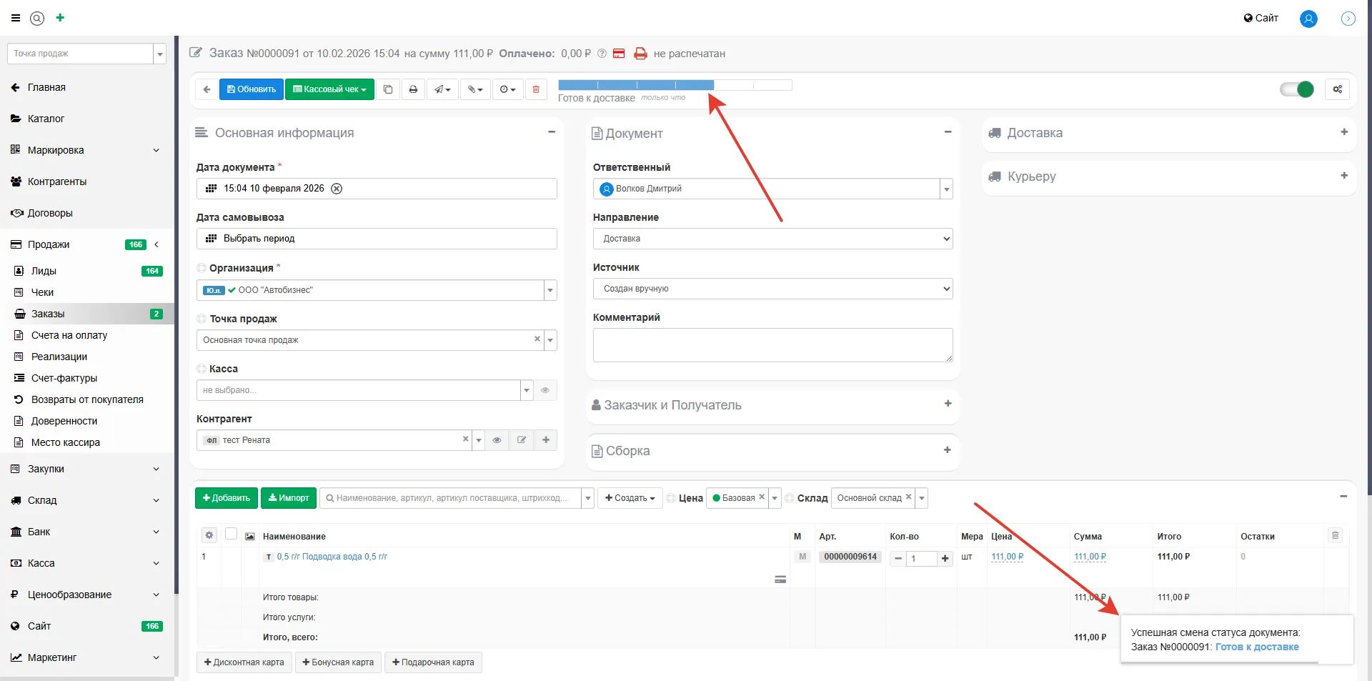This screenshot has width=1372, height=681.
Task: Click the print icon in order toolbar
Action: point(413,89)
